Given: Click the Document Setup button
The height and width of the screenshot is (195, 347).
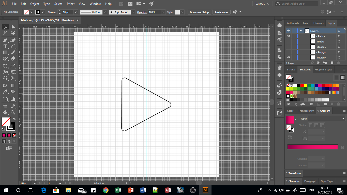Looking at the screenshot, I should click(x=199, y=12).
